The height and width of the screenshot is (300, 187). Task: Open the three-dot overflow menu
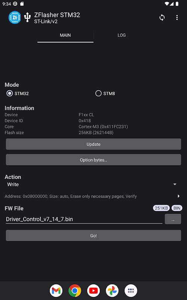coord(177,18)
